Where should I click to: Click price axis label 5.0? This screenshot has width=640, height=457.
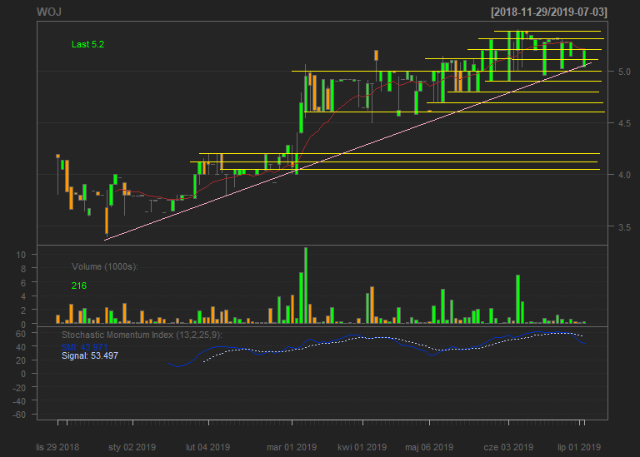click(x=624, y=72)
